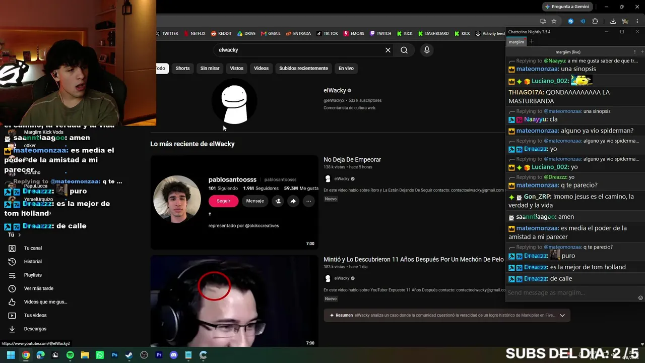
Task: Click the YouTube search input field
Action: [299, 50]
